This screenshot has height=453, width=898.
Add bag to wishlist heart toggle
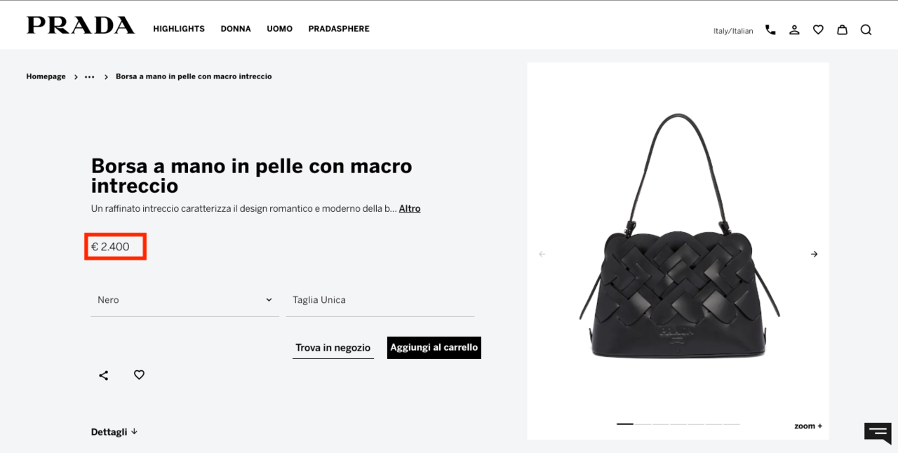click(139, 375)
